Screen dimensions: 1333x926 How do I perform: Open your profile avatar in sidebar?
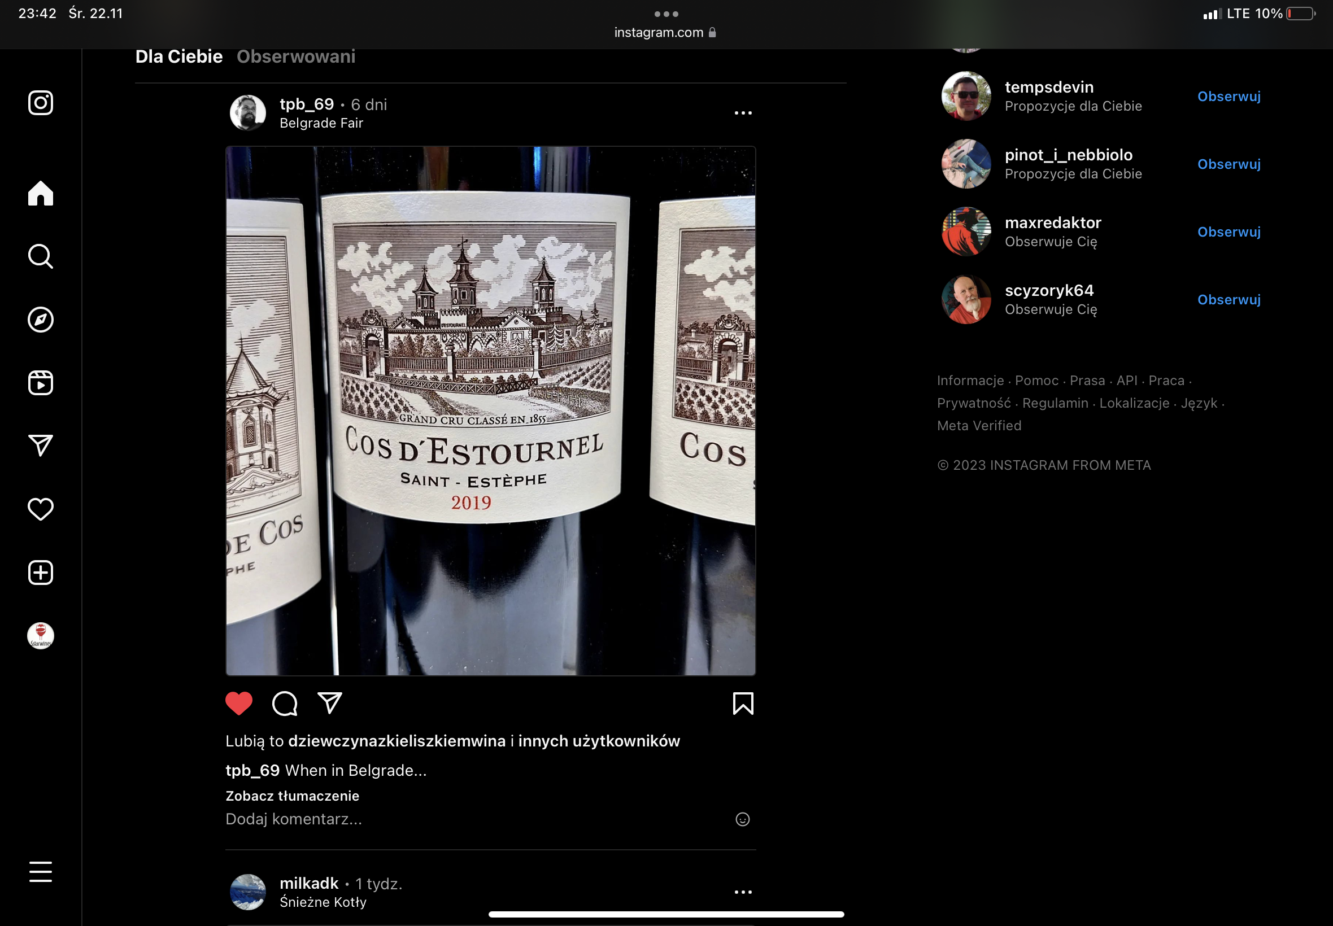[x=41, y=635]
